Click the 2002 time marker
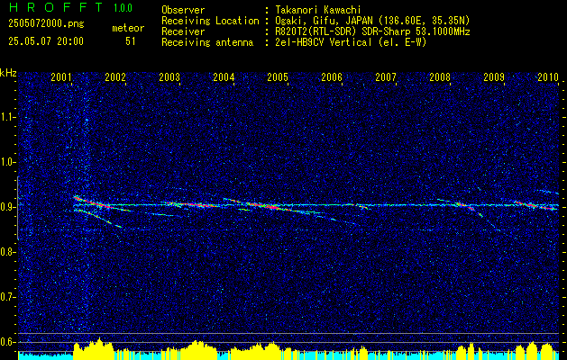The width and height of the screenshot is (567, 360). (115, 77)
